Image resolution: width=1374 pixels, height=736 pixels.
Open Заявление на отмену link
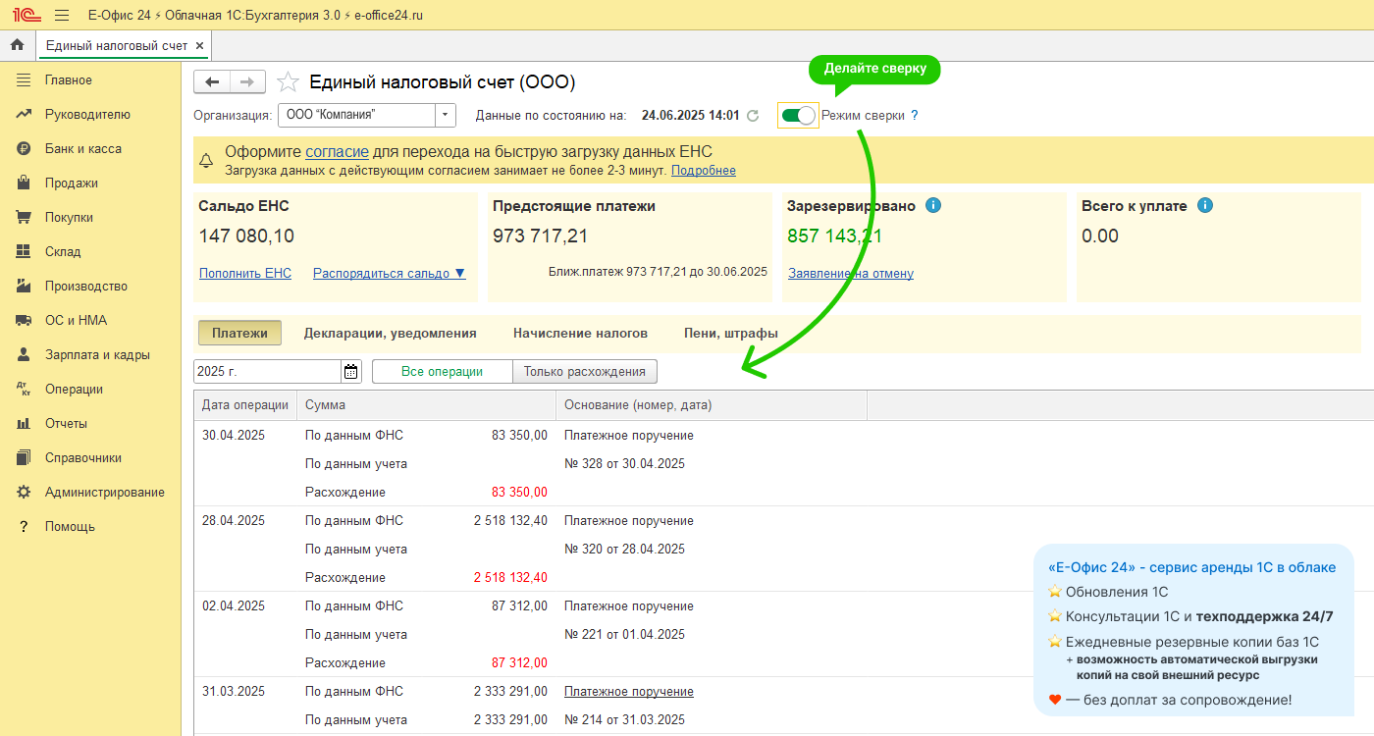tap(851, 274)
